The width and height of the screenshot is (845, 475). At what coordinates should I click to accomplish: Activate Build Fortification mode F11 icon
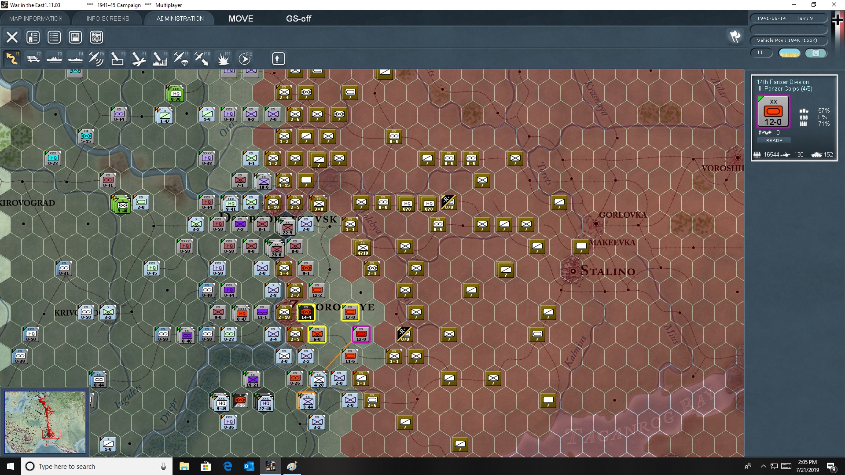224,58
